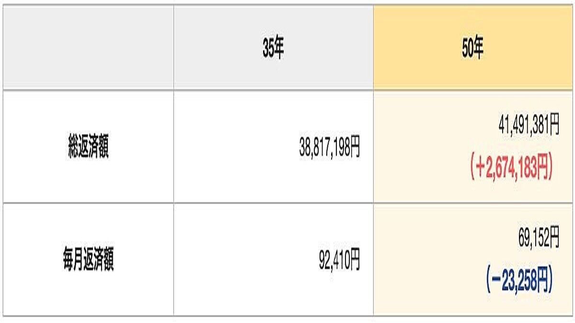Viewport: 575px width, 323px height.
Task: Click the 円 character after 69,152
Action: click(554, 238)
